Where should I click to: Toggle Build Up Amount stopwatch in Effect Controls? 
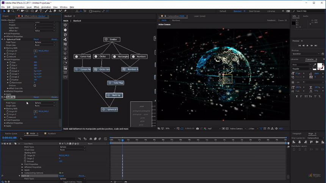pyautogui.click(x=8, y=117)
